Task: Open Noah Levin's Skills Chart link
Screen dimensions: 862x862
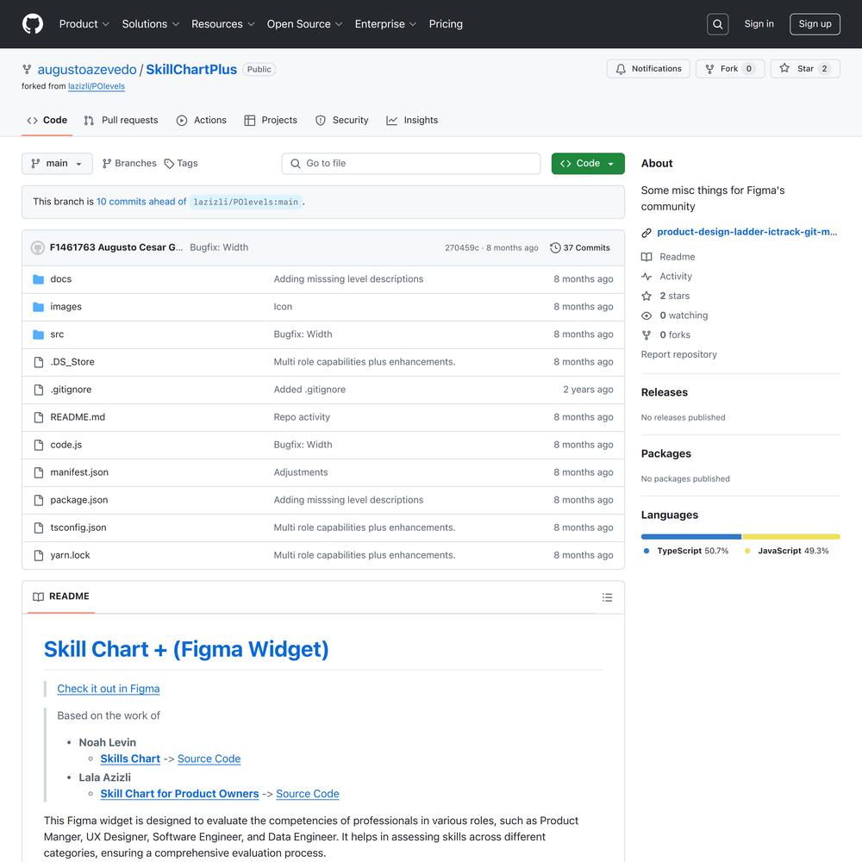Action: pos(130,759)
